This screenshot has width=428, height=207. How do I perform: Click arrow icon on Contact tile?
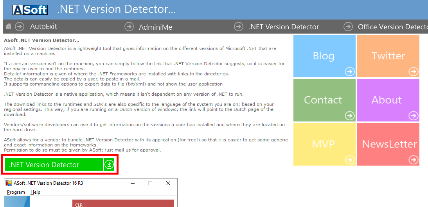point(350,116)
